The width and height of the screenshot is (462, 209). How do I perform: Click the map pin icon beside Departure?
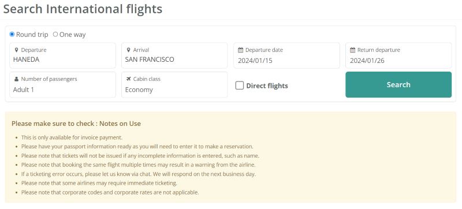(17, 50)
